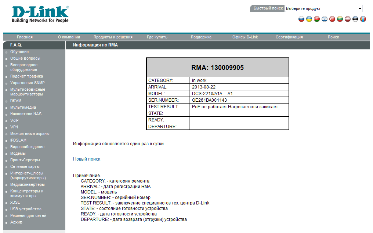Open the Поддержка menu item
This screenshot has width=373, height=233.
(x=201, y=37)
